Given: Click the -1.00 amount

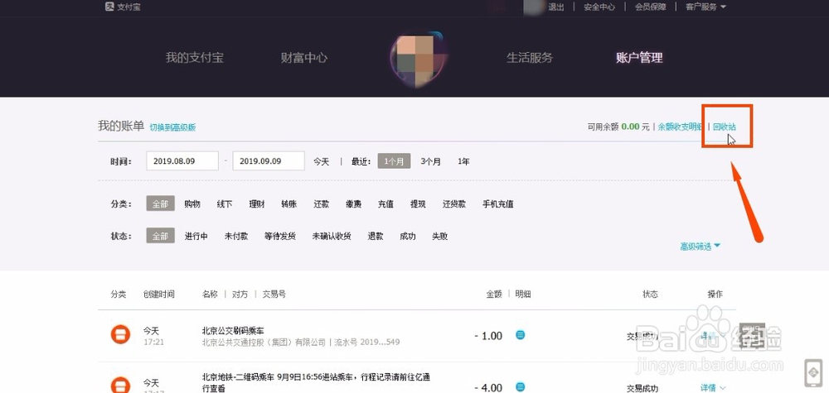Looking at the screenshot, I should [x=488, y=336].
